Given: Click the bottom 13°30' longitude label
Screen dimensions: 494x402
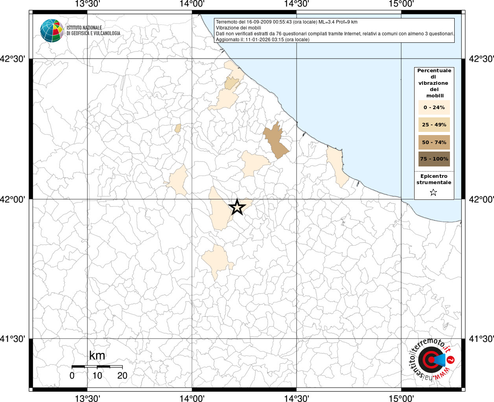Looking at the screenshot, I should (87, 398).
